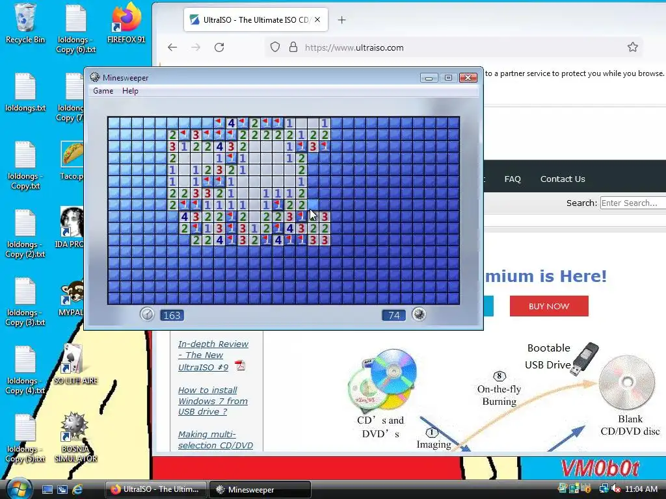The width and height of the screenshot is (666, 499).
Task: Open BOSNIA SIMULATOR mine shortcut
Action: 75,437
